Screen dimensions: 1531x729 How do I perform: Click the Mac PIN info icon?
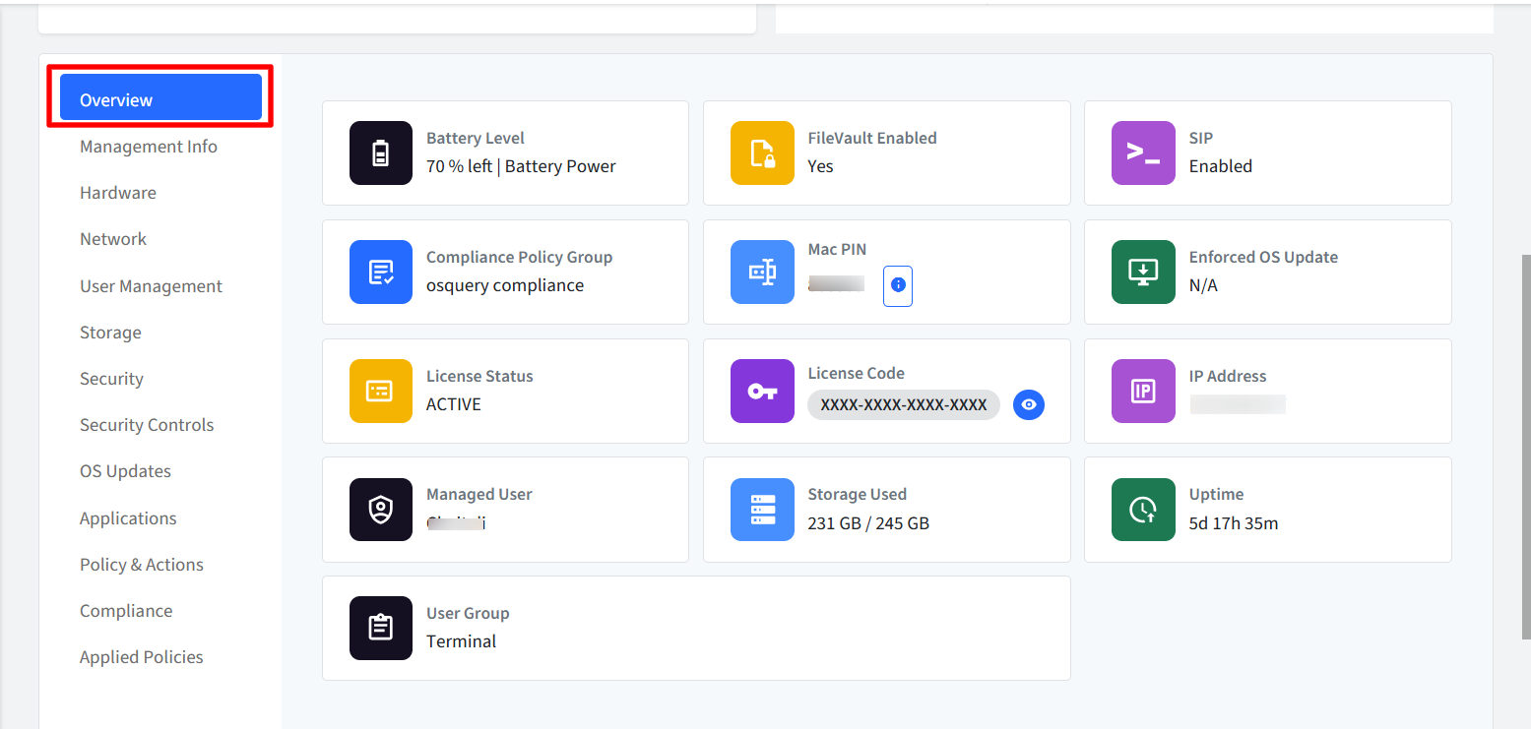point(898,285)
